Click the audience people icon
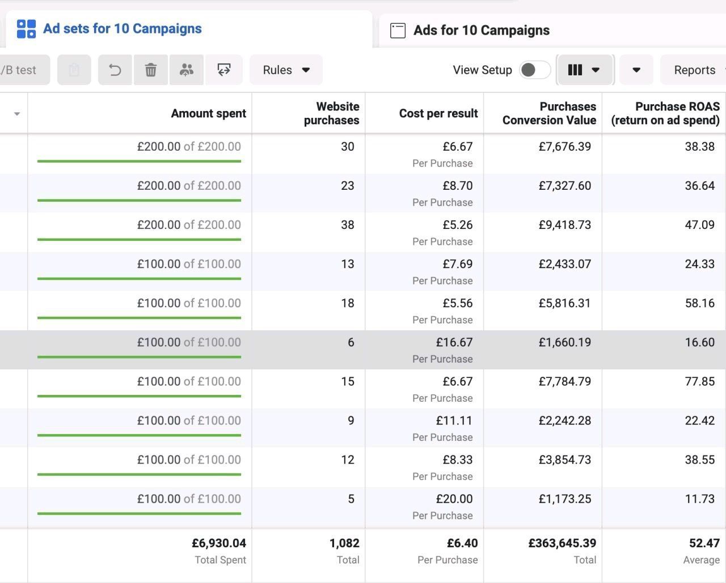Screen dimensions: 726x583 click(x=187, y=70)
